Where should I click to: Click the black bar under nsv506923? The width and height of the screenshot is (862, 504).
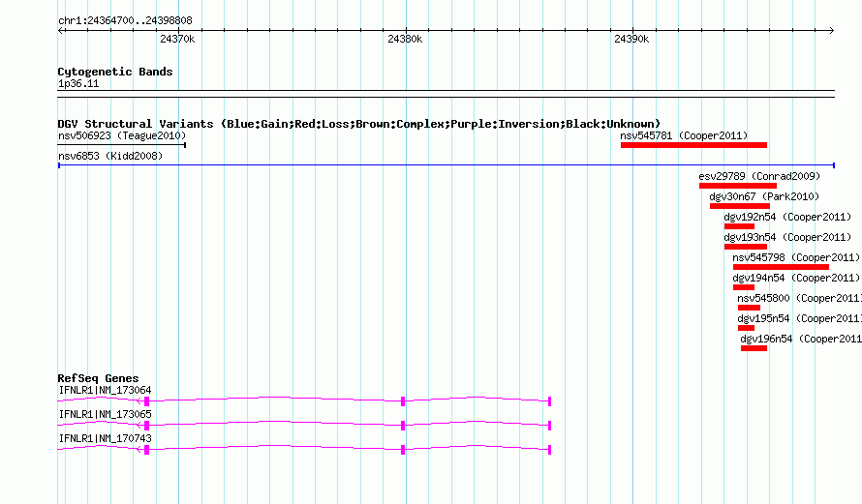(122, 145)
